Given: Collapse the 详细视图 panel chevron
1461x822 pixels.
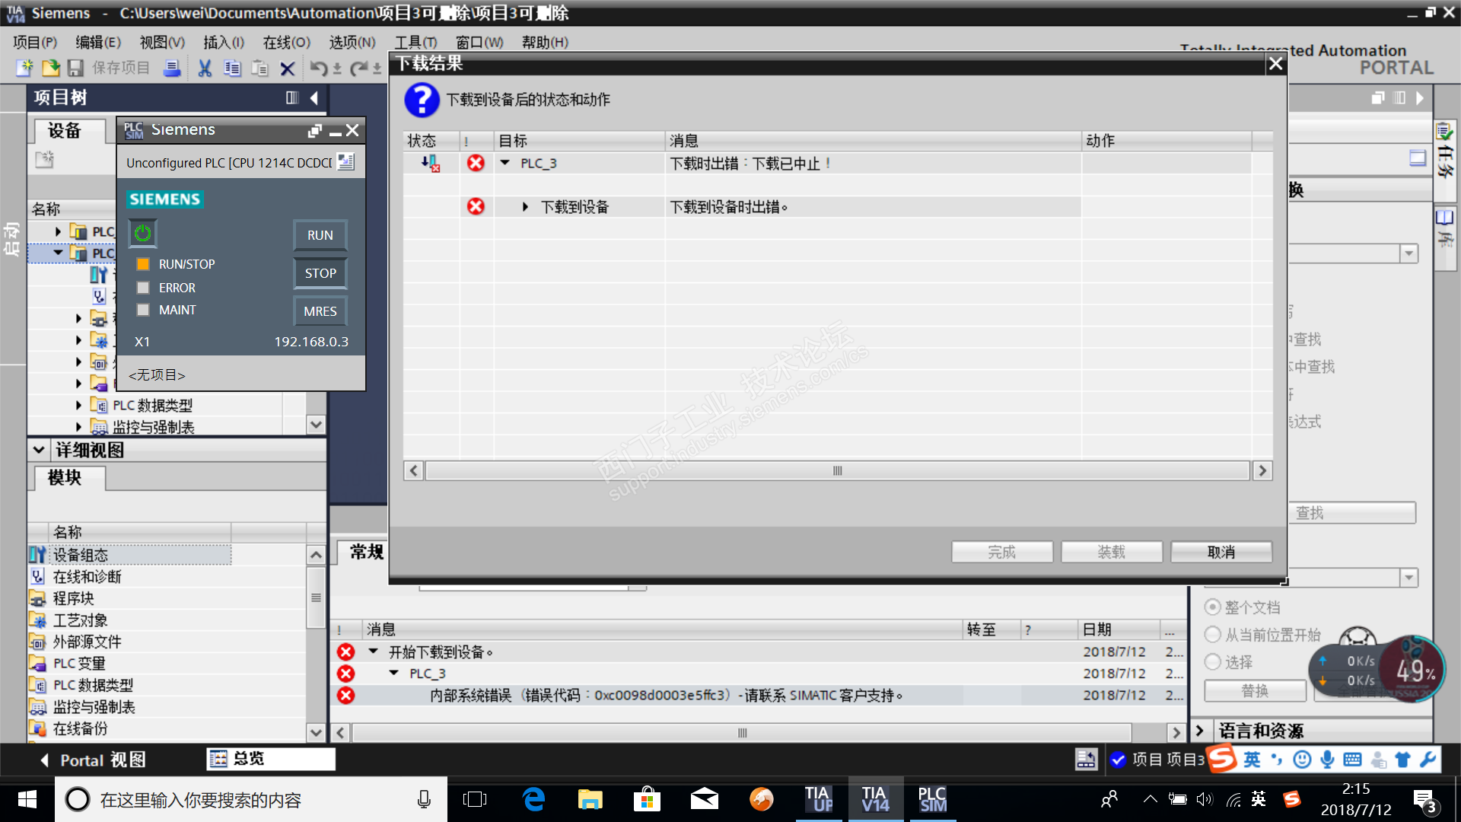Looking at the screenshot, I should [x=39, y=450].
